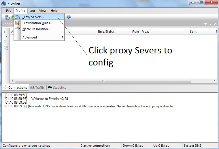Click the Automatic DNS mode detection log line
The height and width of the screenshot is (149, 219).
click(90, 106)
